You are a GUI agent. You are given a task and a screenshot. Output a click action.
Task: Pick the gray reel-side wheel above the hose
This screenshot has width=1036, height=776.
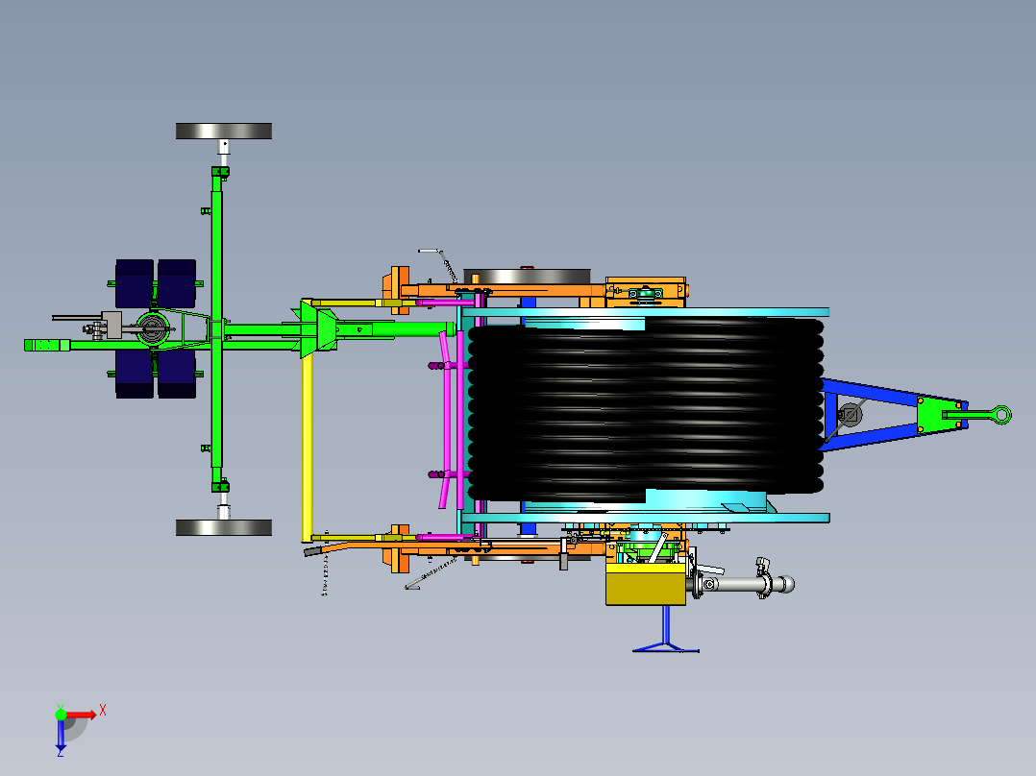tap(527, 276)
